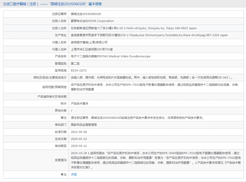
Task: Click the 上海市徐汇区富民路291号701室 address
Action: pos(92,49)
